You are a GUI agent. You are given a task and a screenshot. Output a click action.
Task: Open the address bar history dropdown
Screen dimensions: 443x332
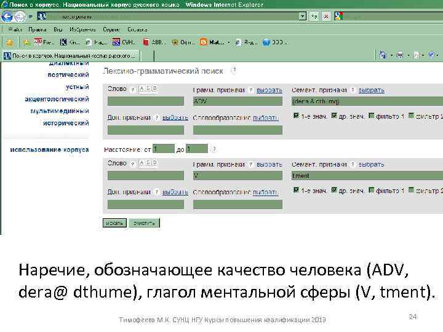tap(303, 17)
